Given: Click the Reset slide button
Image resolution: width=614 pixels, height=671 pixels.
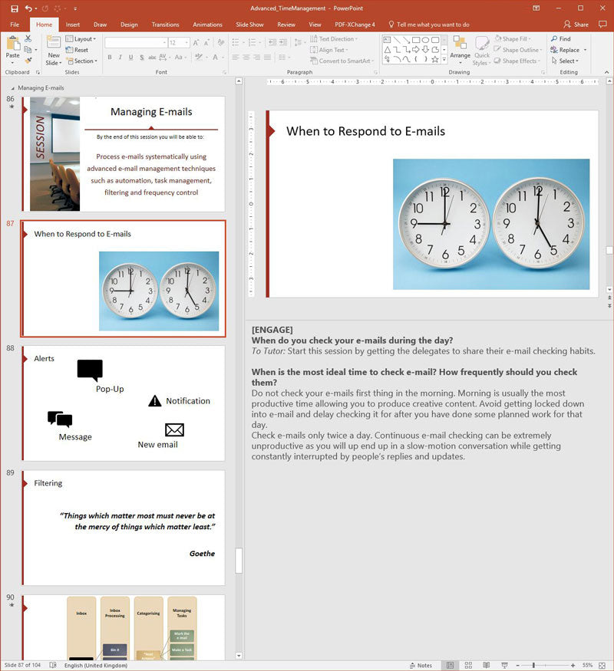Looking at the screenshot, I should tap(77, 50).
